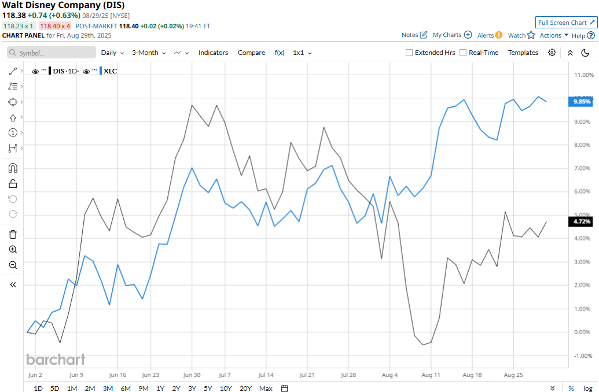
Task: Expand line tool options arrow
Action: pyautogui.click(x=21, y=71)
